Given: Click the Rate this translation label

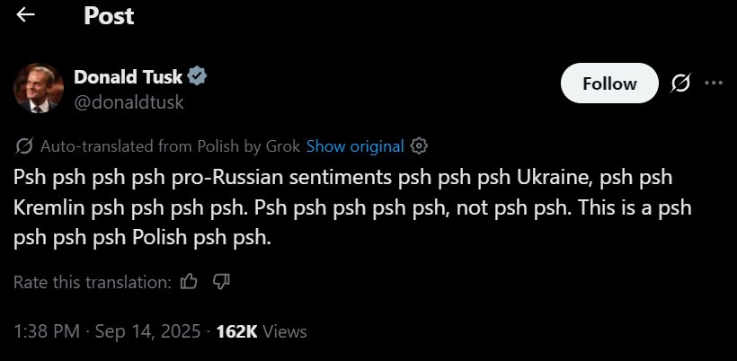Looking at the screenshot, I should tap(93, 282).
